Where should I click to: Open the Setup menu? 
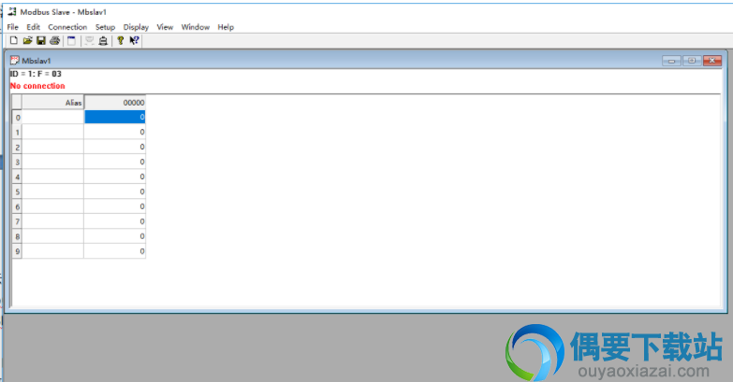click(x=105, y=27)
